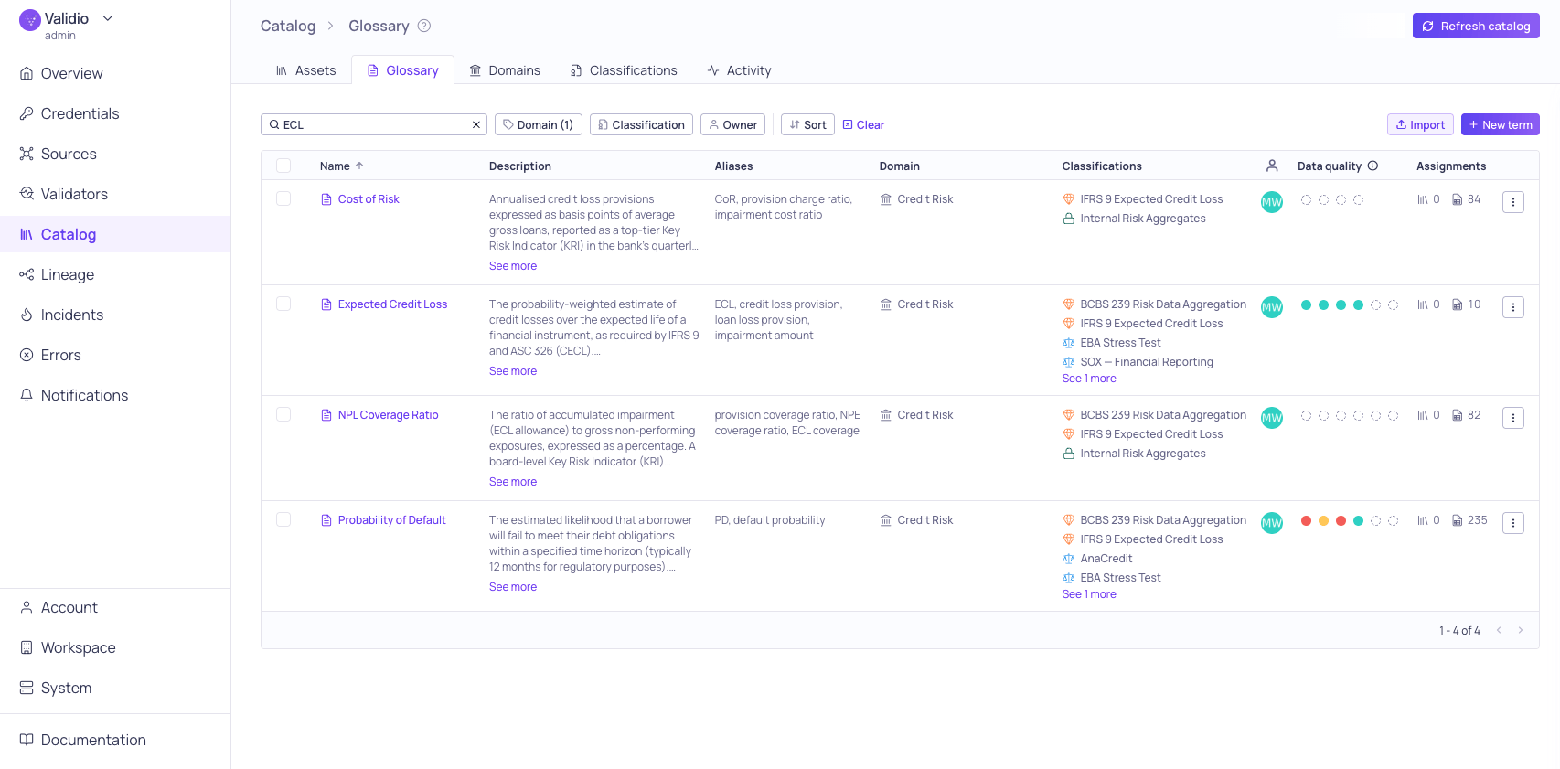Viewport: 1560px width, 769px height.
Task: Check the Expected Credit Loss row checkbox
Action: coord(283,304)
